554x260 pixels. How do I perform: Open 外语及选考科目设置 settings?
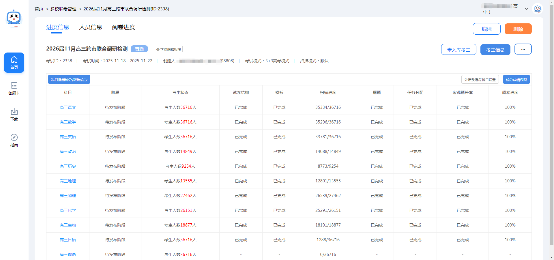(480, 80)
